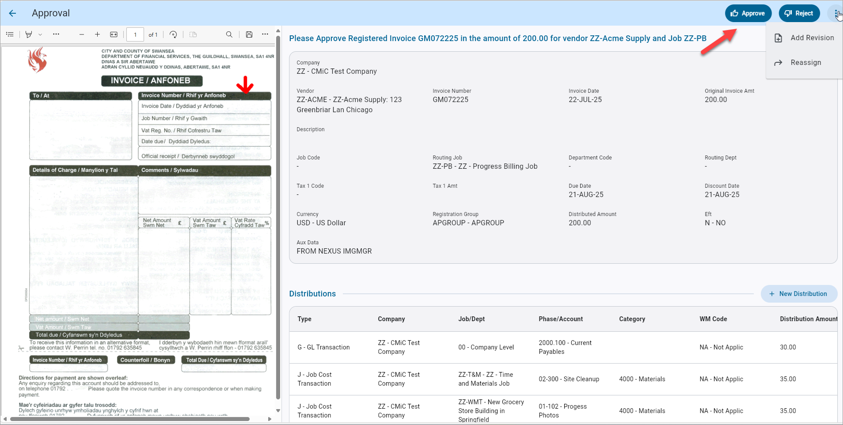Click the 30.00 distribution amount
Image resolution: width=843 pixels, height=425 pixels.
[788, 347]
